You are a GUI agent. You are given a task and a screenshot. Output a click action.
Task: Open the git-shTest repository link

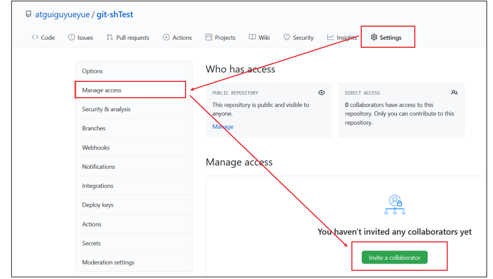pos(115,14)
